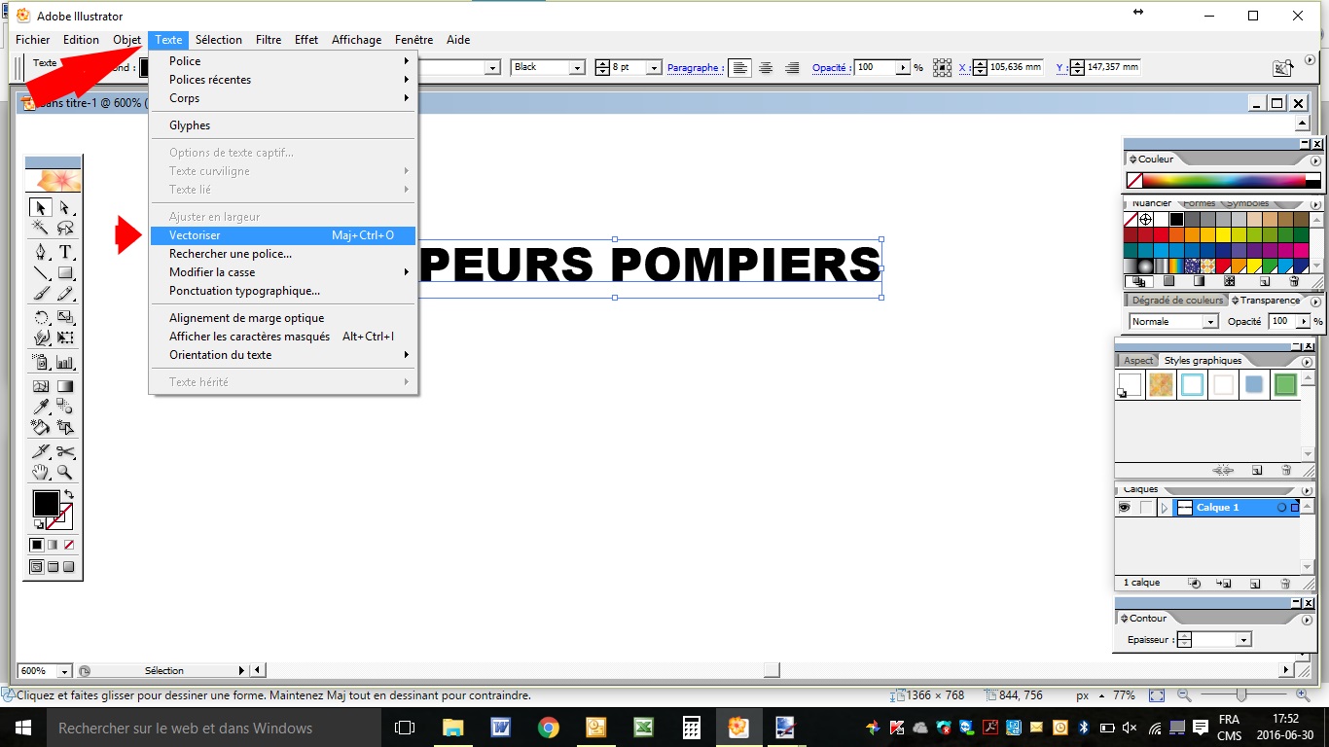This screenshot has width=1329, height=747.
Task: Select the Type (T) tool
Action: pyautogui.click(x=65, y=252)
